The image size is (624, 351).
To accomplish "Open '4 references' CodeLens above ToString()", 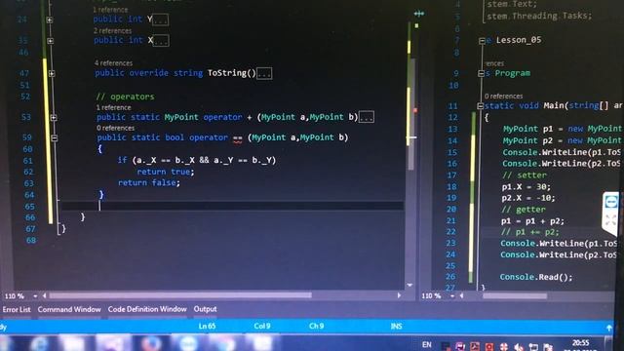I will (113, 62).
